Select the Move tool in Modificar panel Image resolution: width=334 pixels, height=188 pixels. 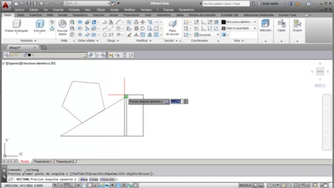coord(143,22)
